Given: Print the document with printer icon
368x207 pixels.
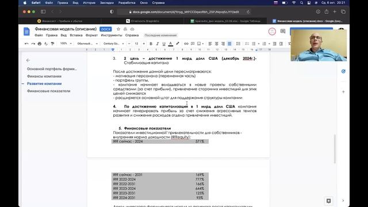Looking at the screenshot, I should pos(40,44).
